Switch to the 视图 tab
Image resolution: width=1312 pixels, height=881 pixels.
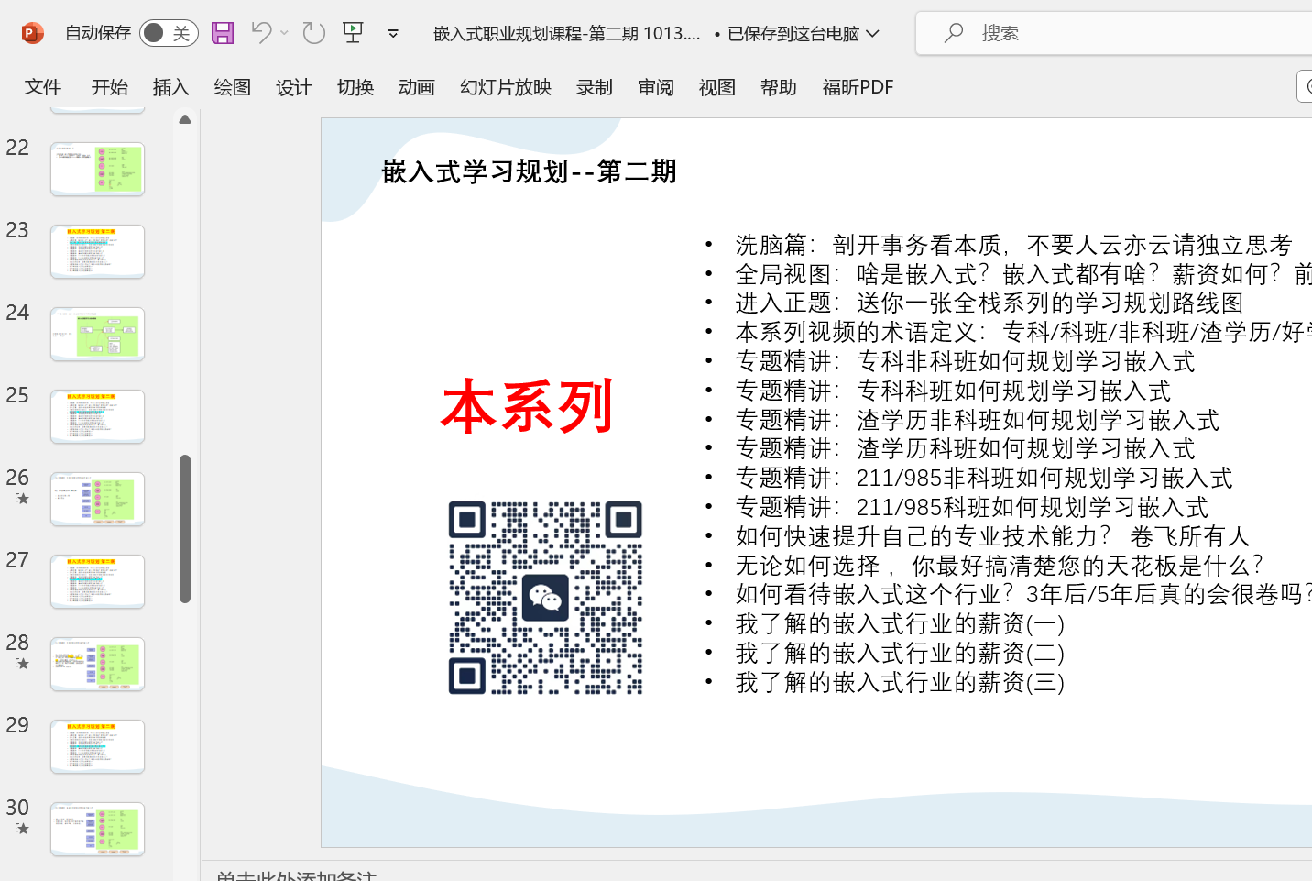pyautogui.click(x=716, y=87)
